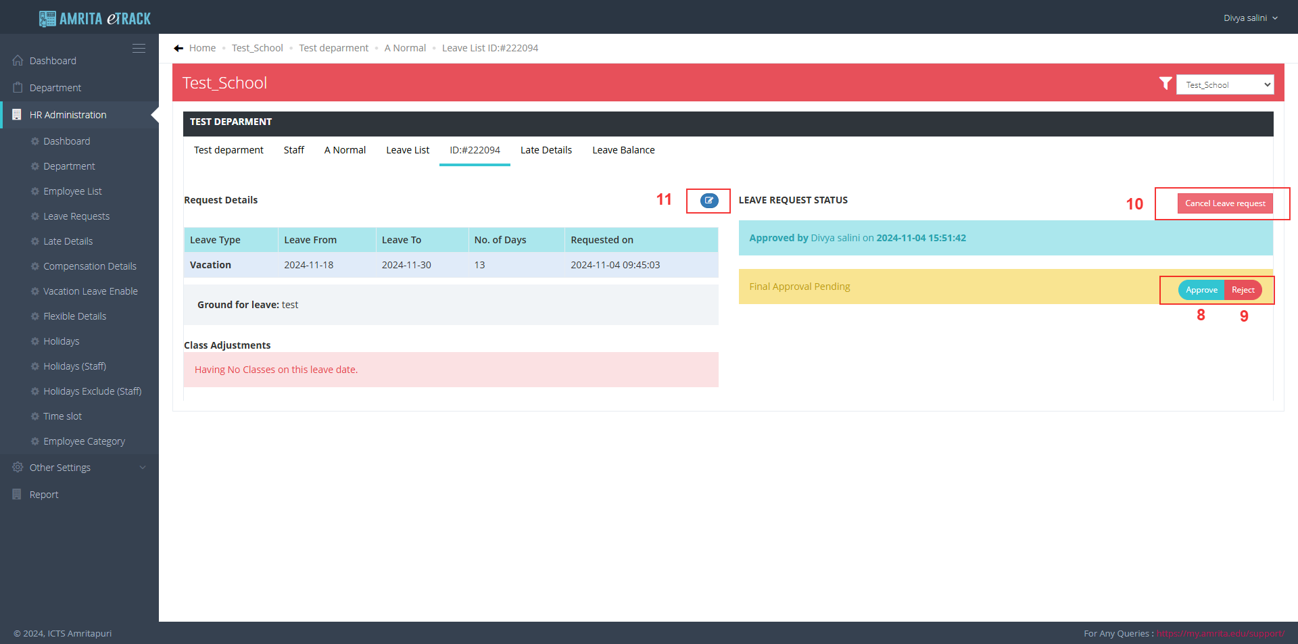Reject the pending leave request
Viewport: 1298px width, 644px height.
1243,290
